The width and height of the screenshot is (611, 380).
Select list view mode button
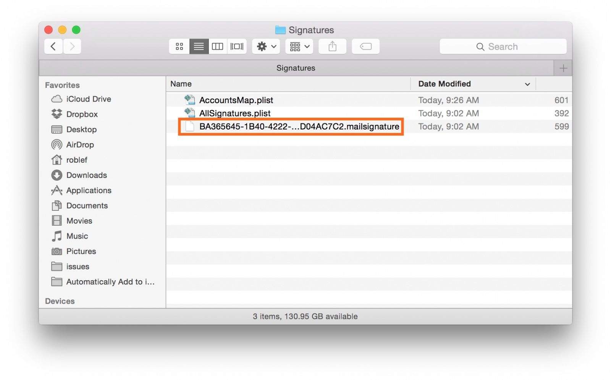click(x=199, y=47)
